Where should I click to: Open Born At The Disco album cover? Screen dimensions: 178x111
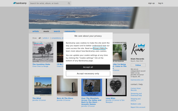(67, 86)
